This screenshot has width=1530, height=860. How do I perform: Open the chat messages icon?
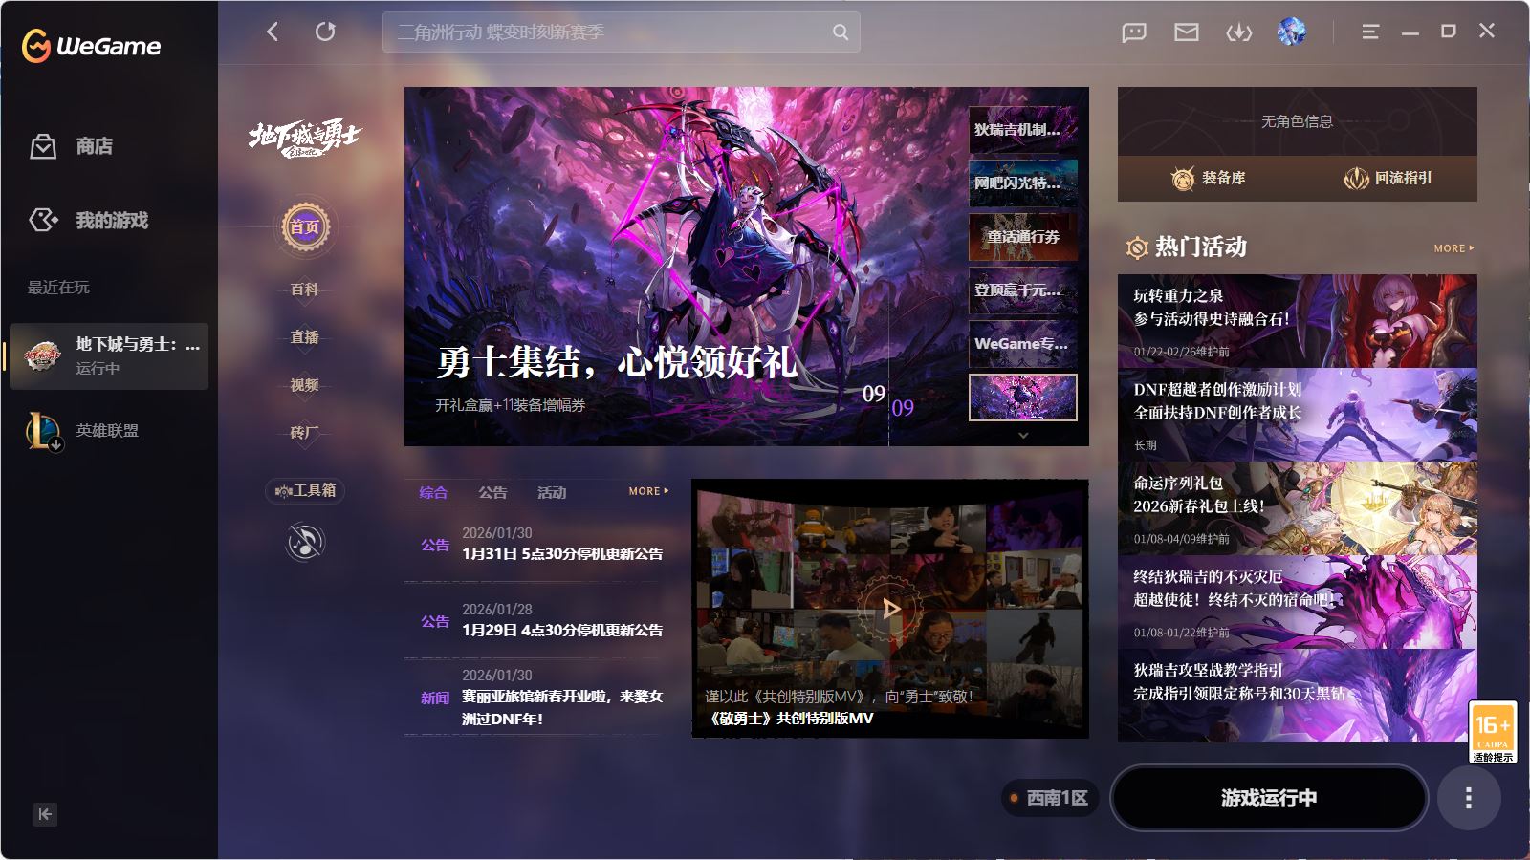click(x=1133, y=32)
